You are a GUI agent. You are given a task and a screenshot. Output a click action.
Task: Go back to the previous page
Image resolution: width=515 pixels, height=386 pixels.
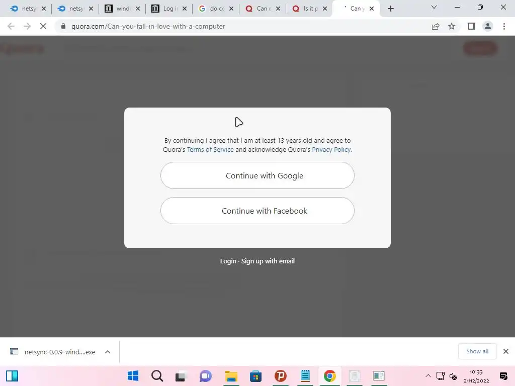tap(11, 26)
